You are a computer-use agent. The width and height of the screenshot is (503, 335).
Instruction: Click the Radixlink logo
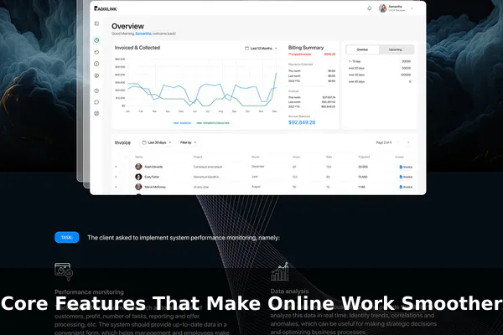(106, 8)
